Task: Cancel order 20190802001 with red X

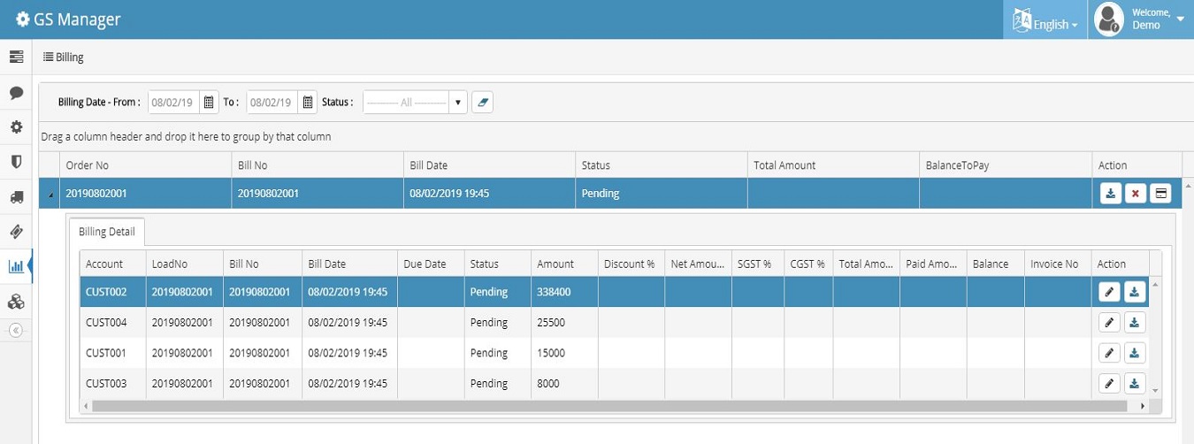Action: click(x=1136, y=193)
